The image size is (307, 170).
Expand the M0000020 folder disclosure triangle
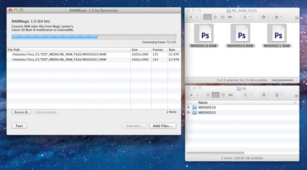pos(189,112)
